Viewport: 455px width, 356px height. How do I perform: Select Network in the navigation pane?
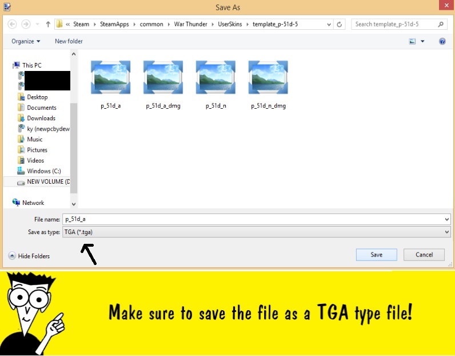click(33, 203)
